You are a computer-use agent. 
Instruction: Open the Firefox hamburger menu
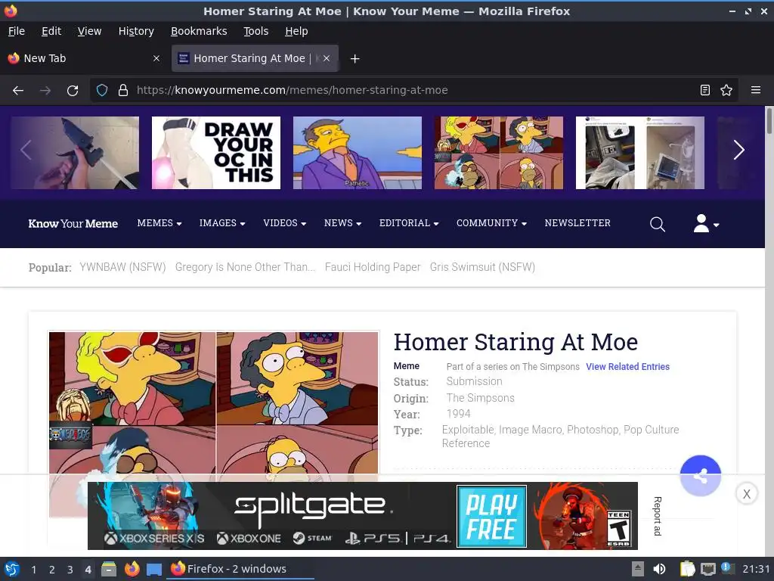(755, 91)
